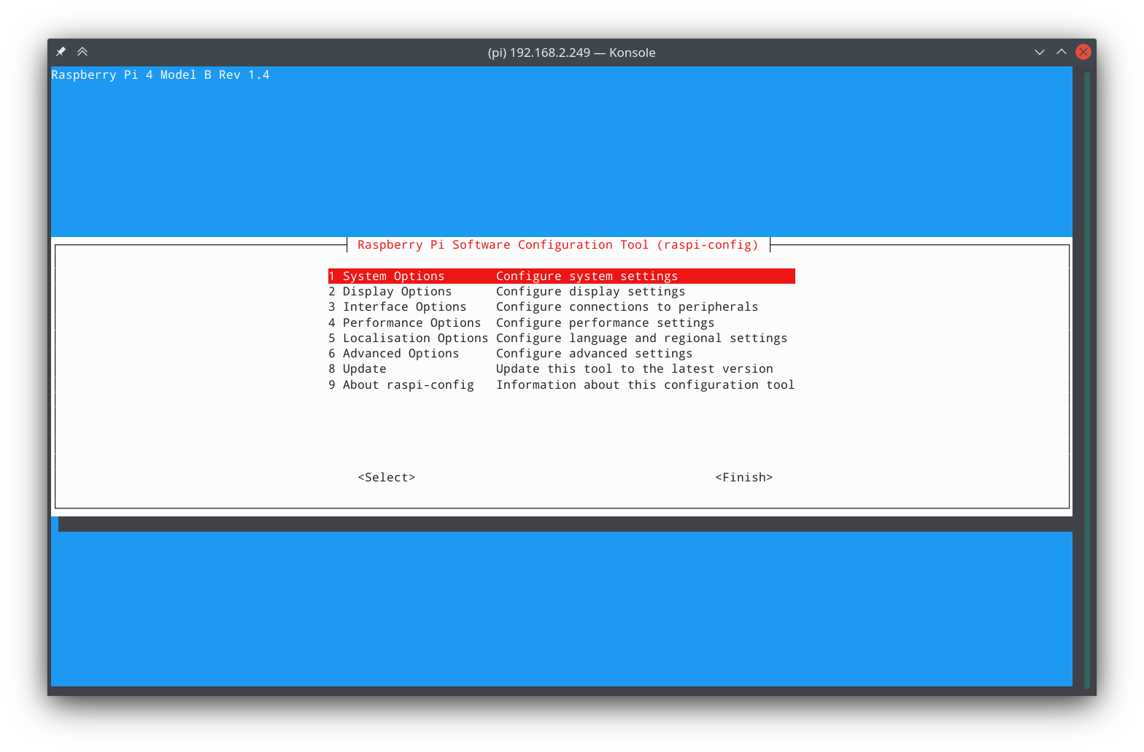Maximize the Konsole window
The height and width of the screenshot is (752, 1144).
point(1062,52)
